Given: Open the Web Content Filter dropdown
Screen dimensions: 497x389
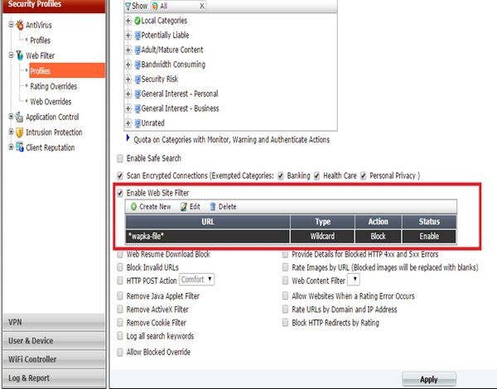Looking at the screenshot, I should click(x=354, y=280).
